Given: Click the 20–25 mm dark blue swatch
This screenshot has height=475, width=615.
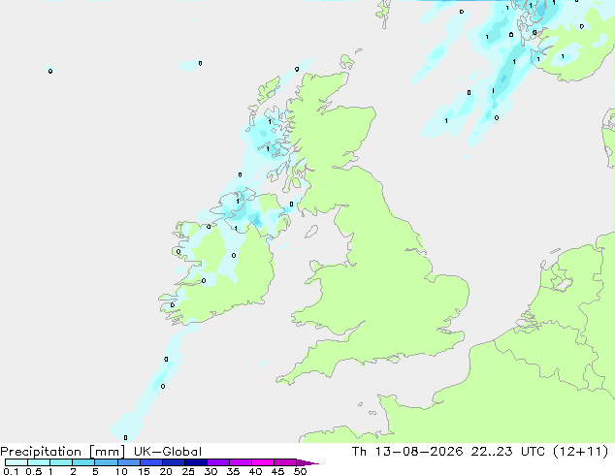Looking at the screenshot, I should 174,462.
